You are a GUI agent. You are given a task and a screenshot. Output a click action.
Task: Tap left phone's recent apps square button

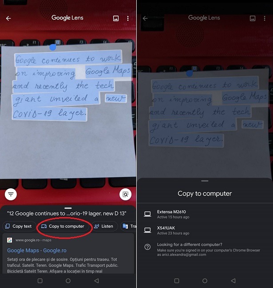[x=40, y=280]
